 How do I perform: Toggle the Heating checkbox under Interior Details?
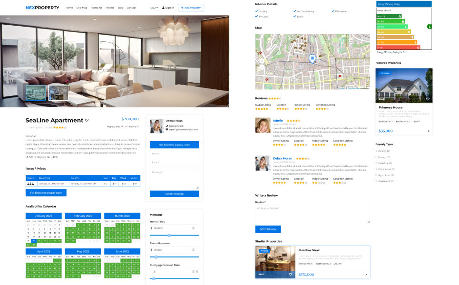tap(257, 11)
